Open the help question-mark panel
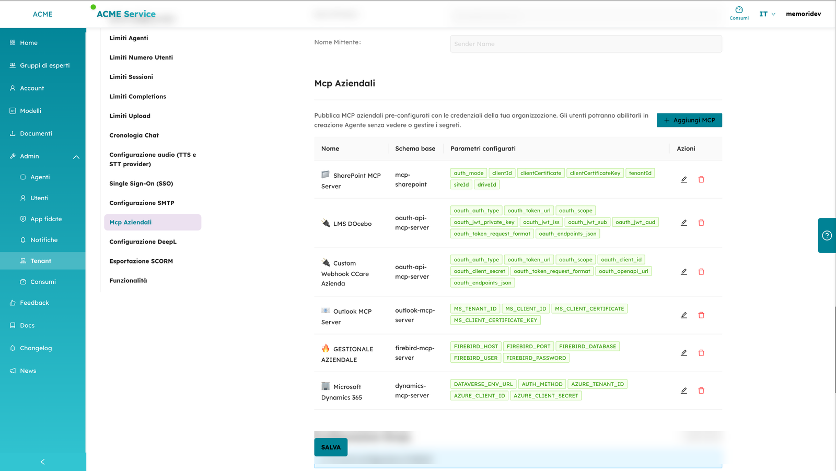This screenshot has height=471, width=836. (827, 235)
